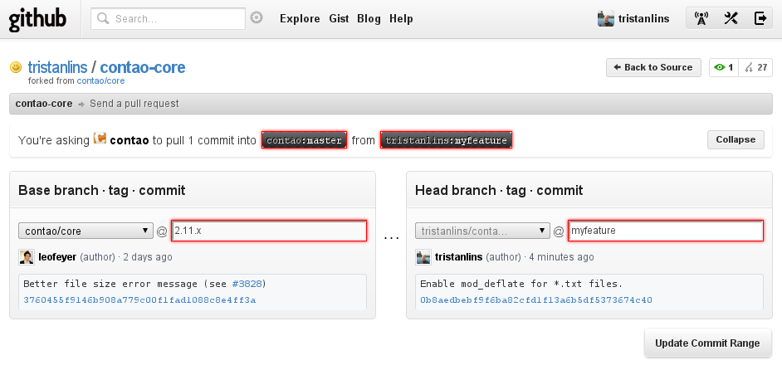The width and height of the screenshot is (782, 370).
Task: Click the base branch field with 2.11.x
Action: pyautogui.click(x=268, y=231)
